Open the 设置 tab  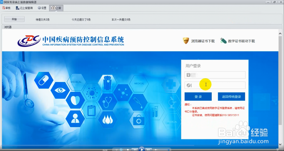point(42,8)
